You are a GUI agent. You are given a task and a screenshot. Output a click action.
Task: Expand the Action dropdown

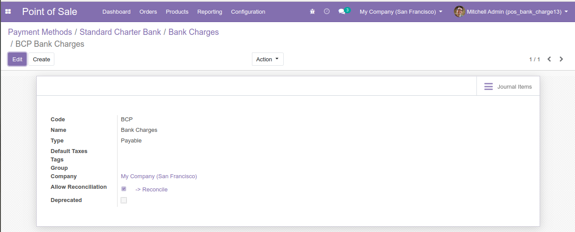click(x=267, y=59)
